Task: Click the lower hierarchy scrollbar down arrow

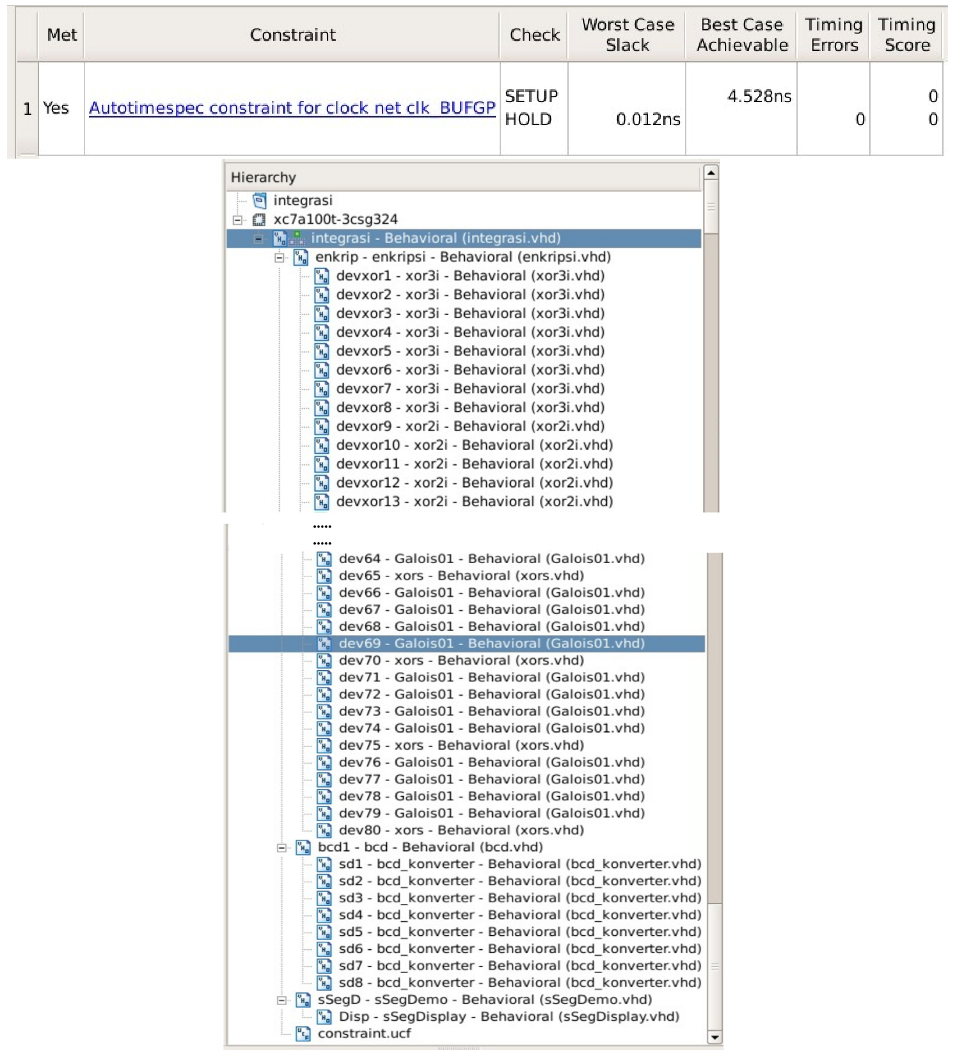Action: [715, 1037]
